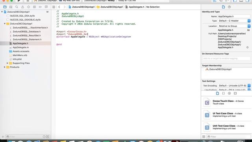Go forward in editor history

65,7
